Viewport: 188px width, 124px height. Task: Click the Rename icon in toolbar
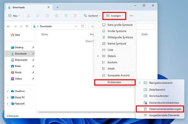click(57, 16)
